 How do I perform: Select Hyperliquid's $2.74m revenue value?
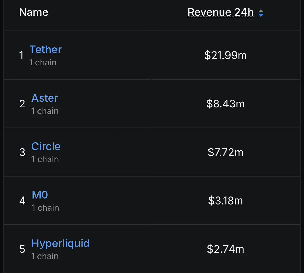tap(225, 249)
